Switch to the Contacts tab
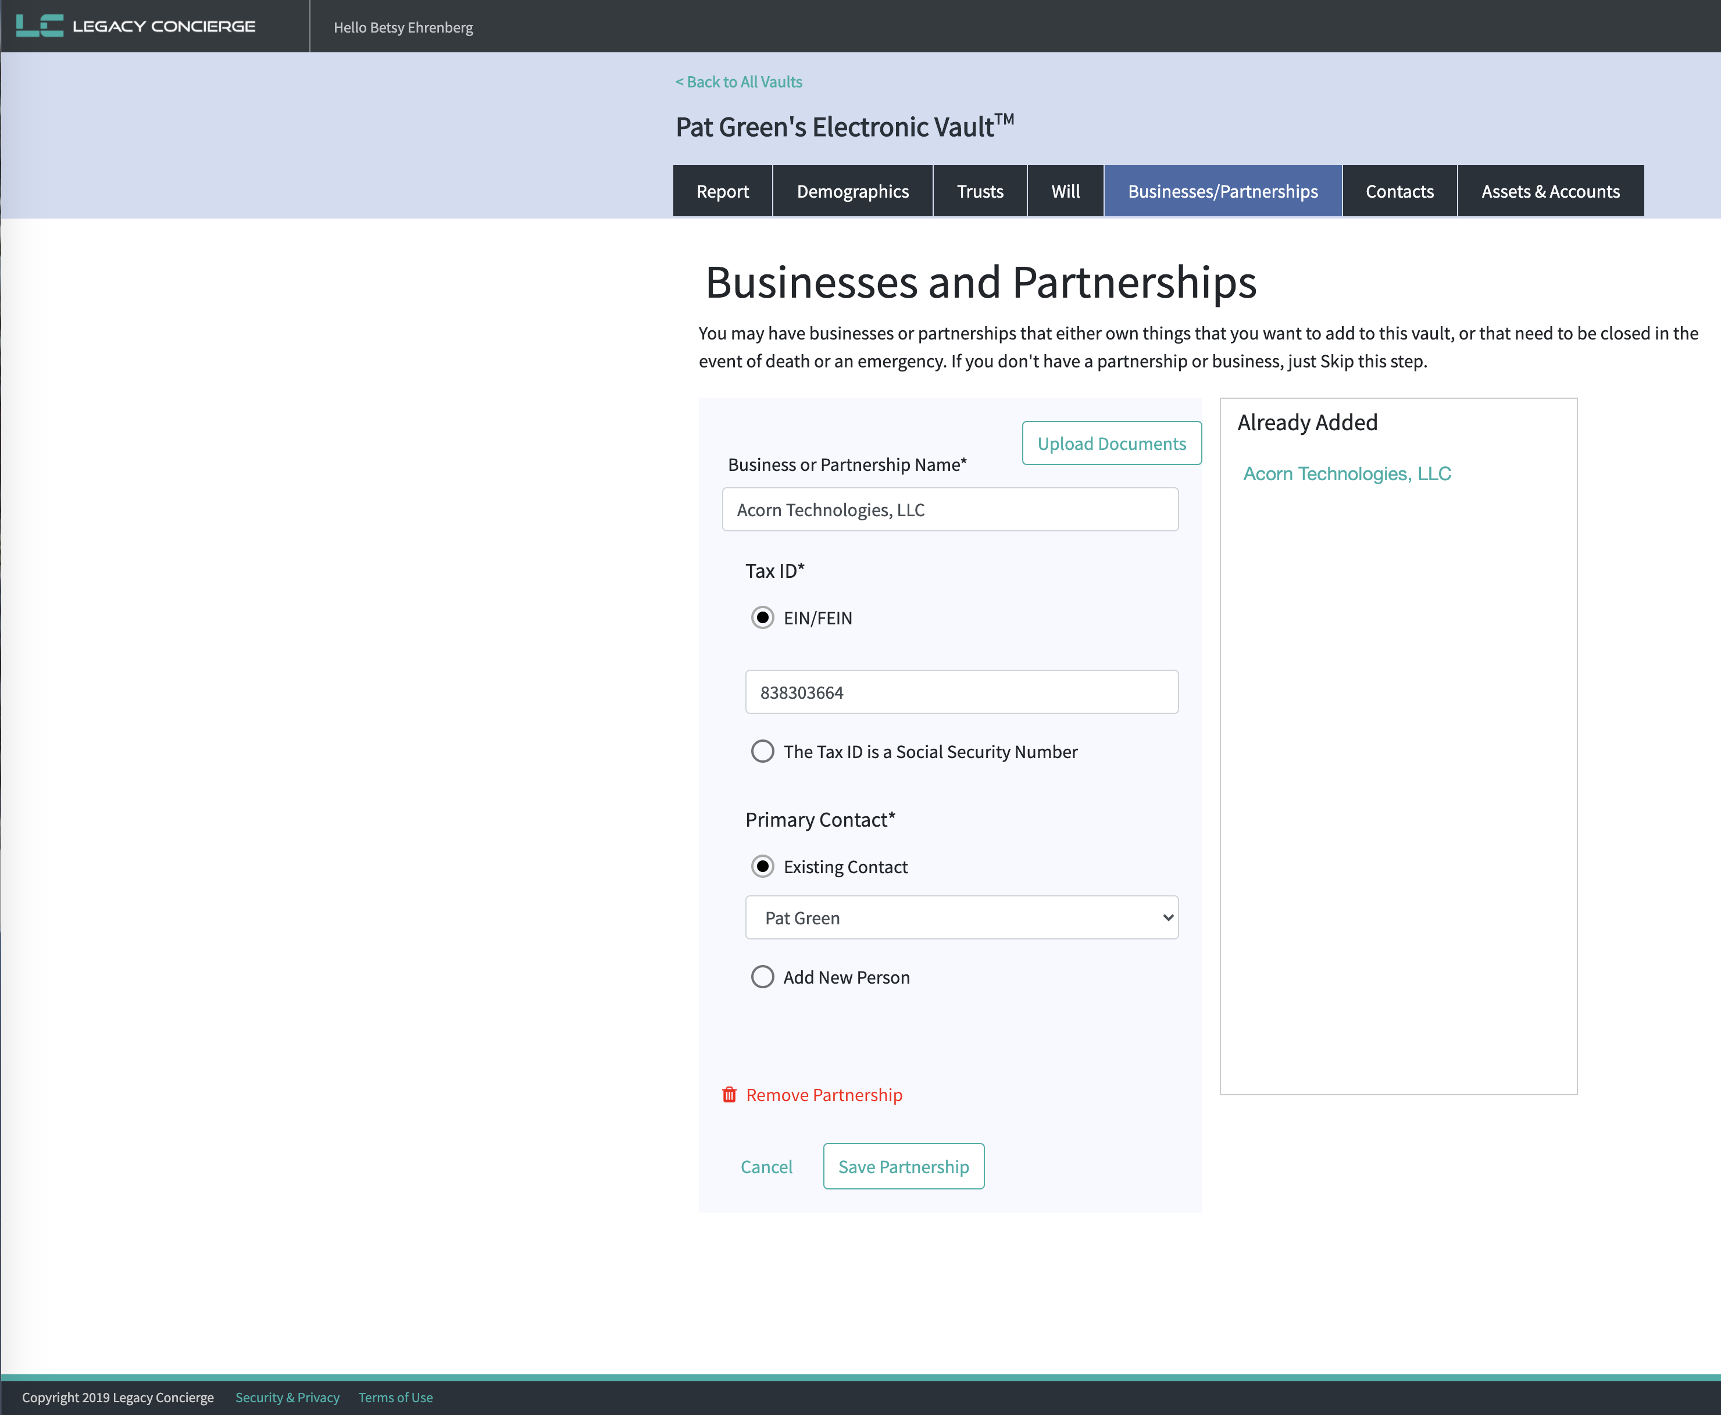The width and height of the screenshot is (1721, 1415). (1399, 191)
